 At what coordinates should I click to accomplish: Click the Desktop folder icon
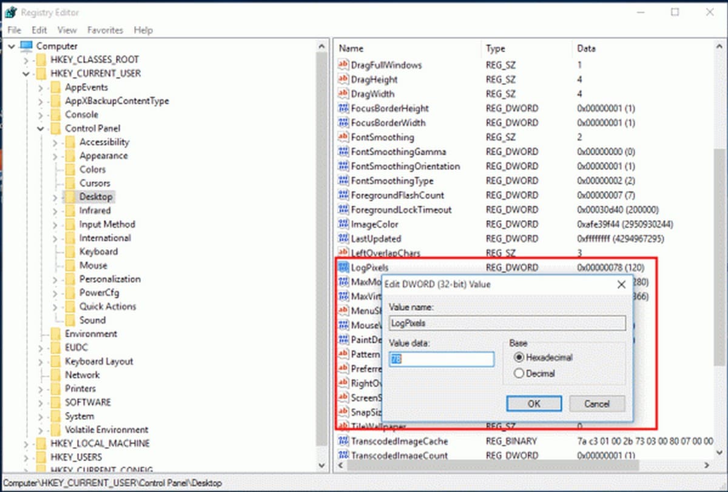pyautogui.click(x=70, y=197)
